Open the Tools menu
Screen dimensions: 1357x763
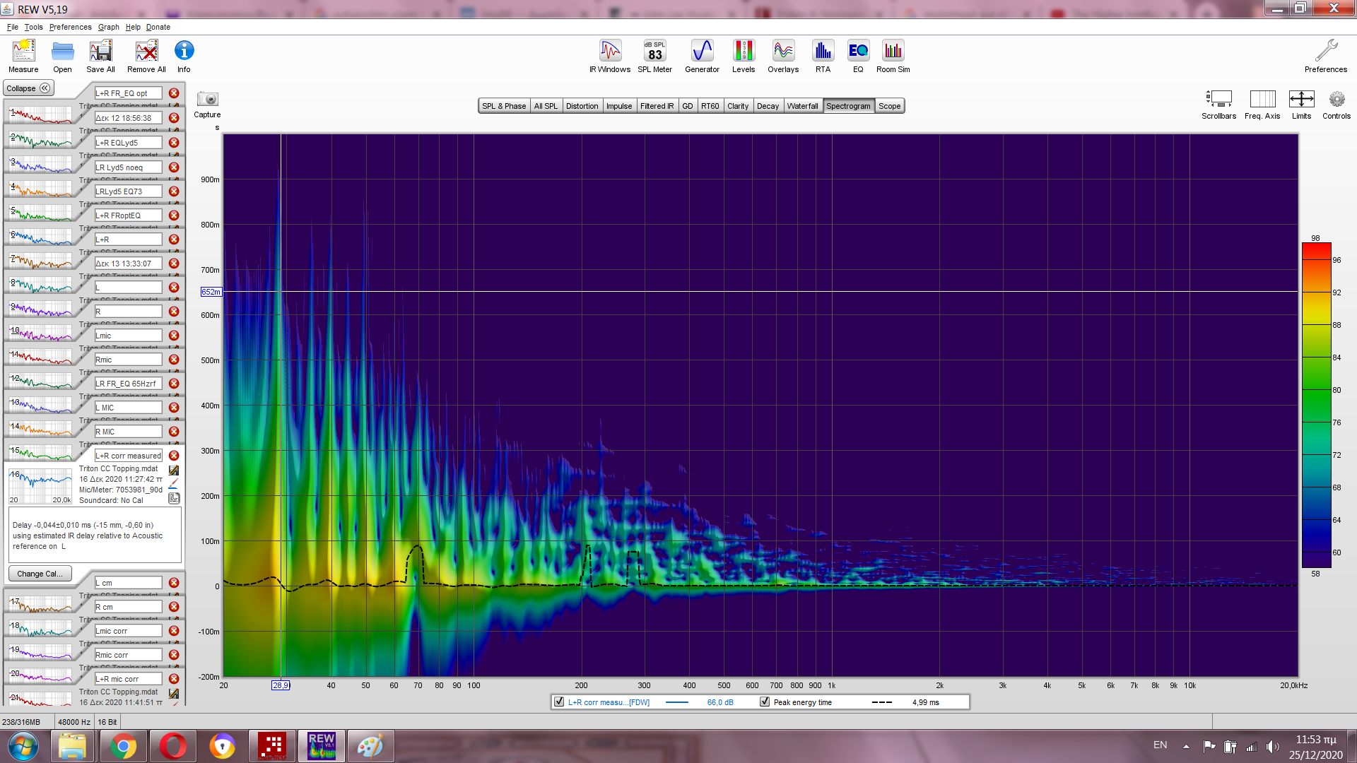[x=33, y=27]
